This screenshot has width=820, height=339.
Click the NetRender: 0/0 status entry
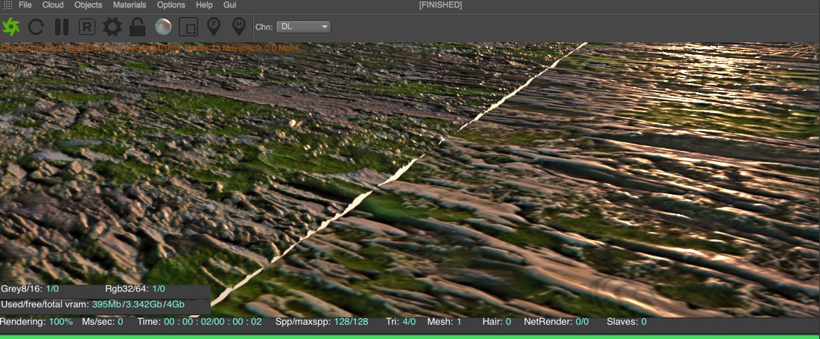[556, 322]
